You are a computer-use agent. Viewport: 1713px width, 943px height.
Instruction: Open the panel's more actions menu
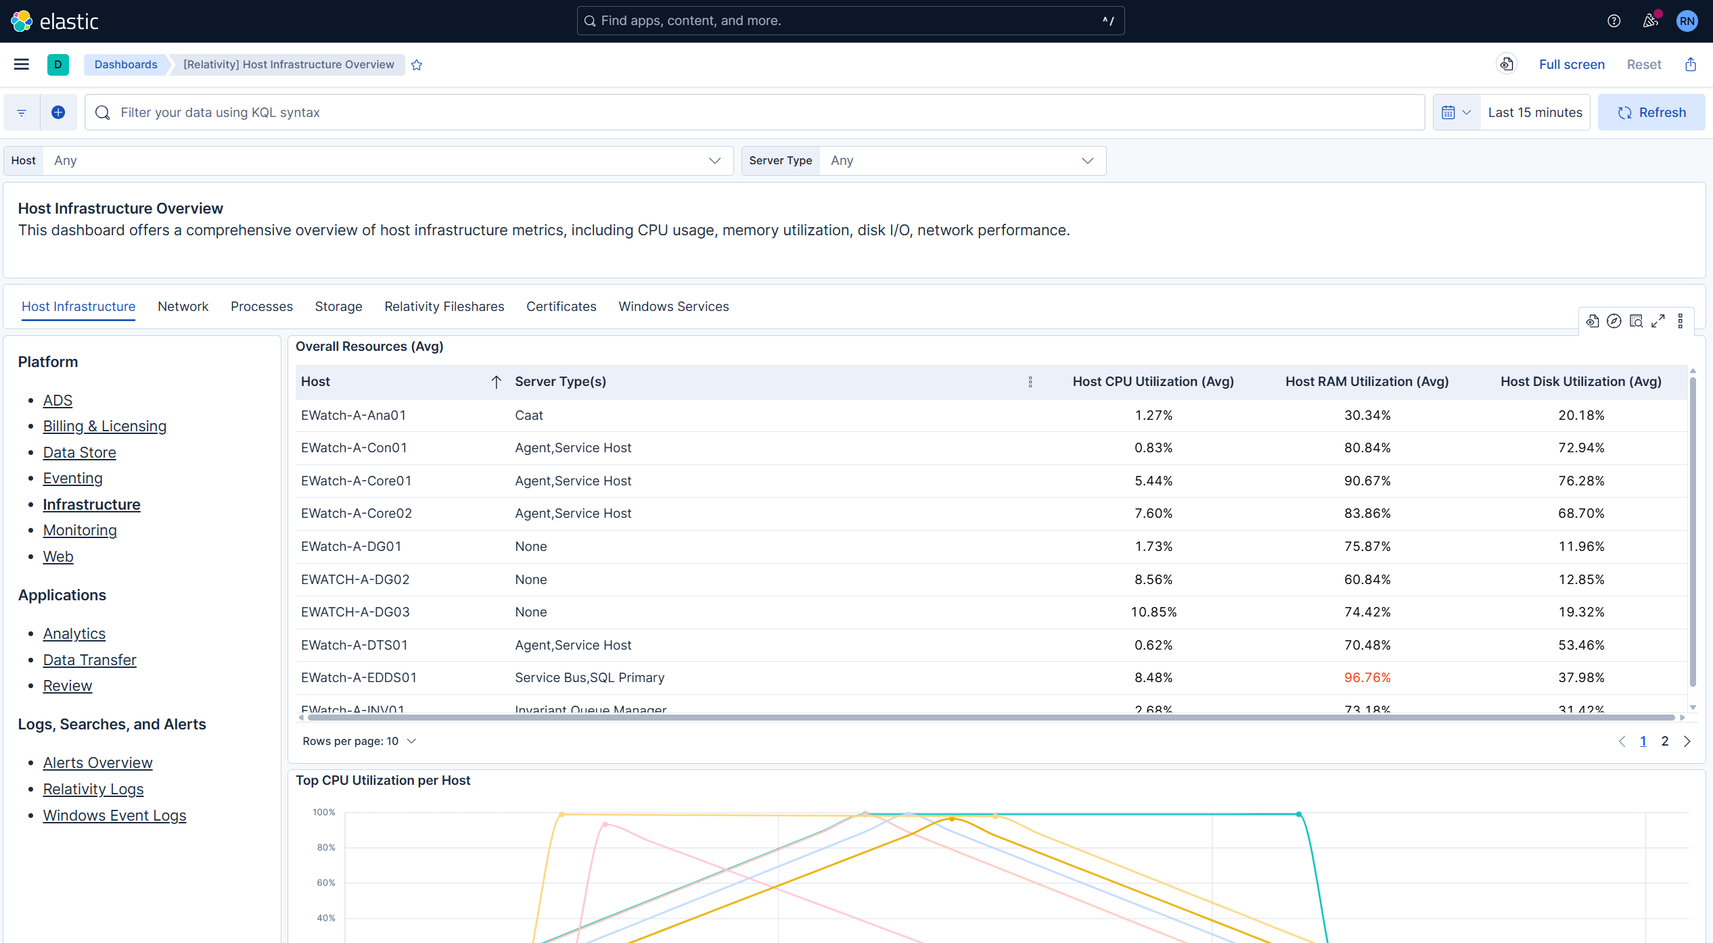click(1681, 321)
